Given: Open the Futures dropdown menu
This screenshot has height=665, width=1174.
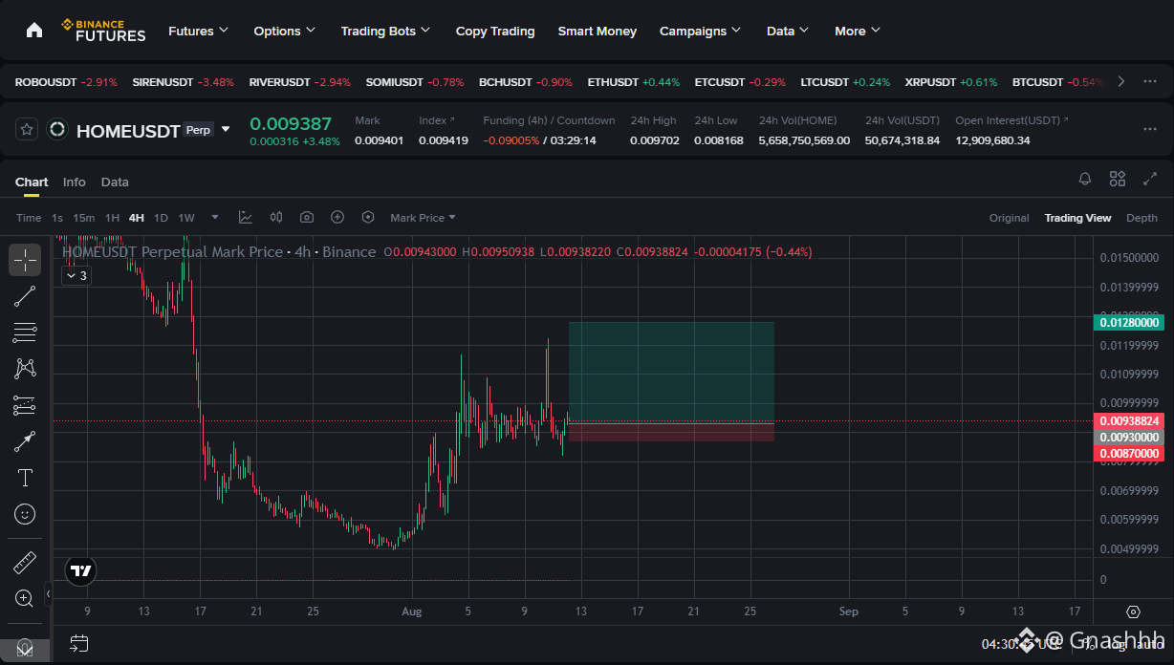Looking at the screenshot, I should coord(198,31).
